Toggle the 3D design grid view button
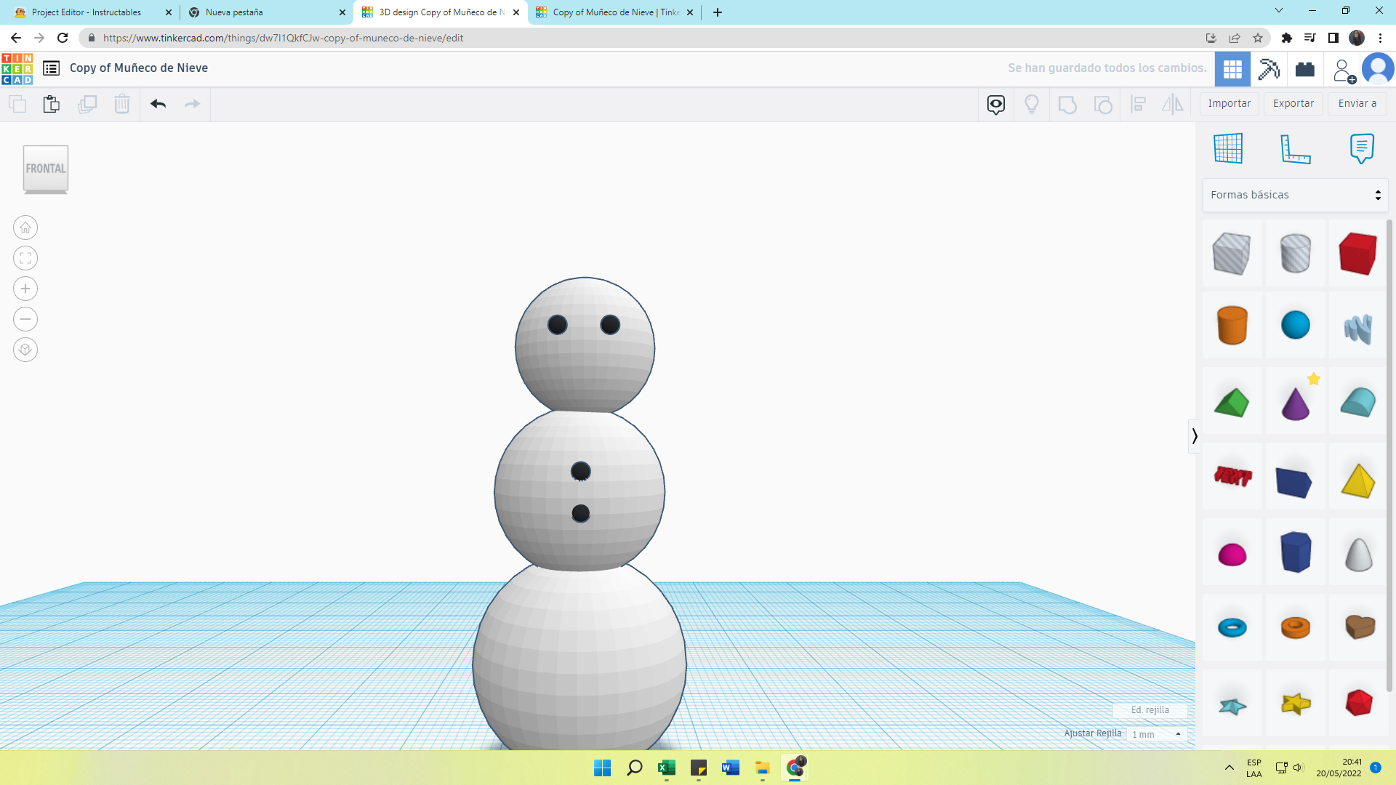The width and height of the screenshot is (1396, 785). click(x=1232, y=69)
